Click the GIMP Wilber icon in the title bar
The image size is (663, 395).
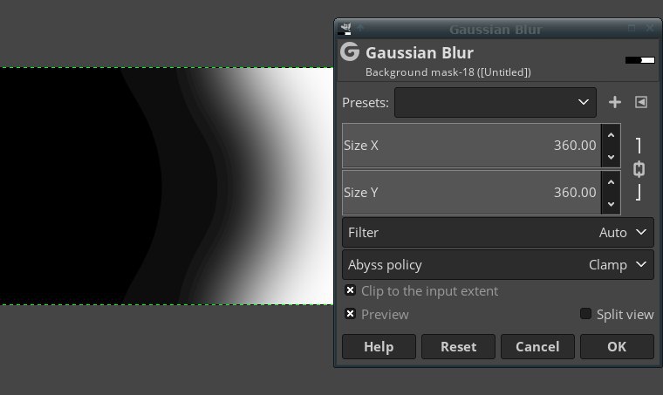[x=345, y=29]
